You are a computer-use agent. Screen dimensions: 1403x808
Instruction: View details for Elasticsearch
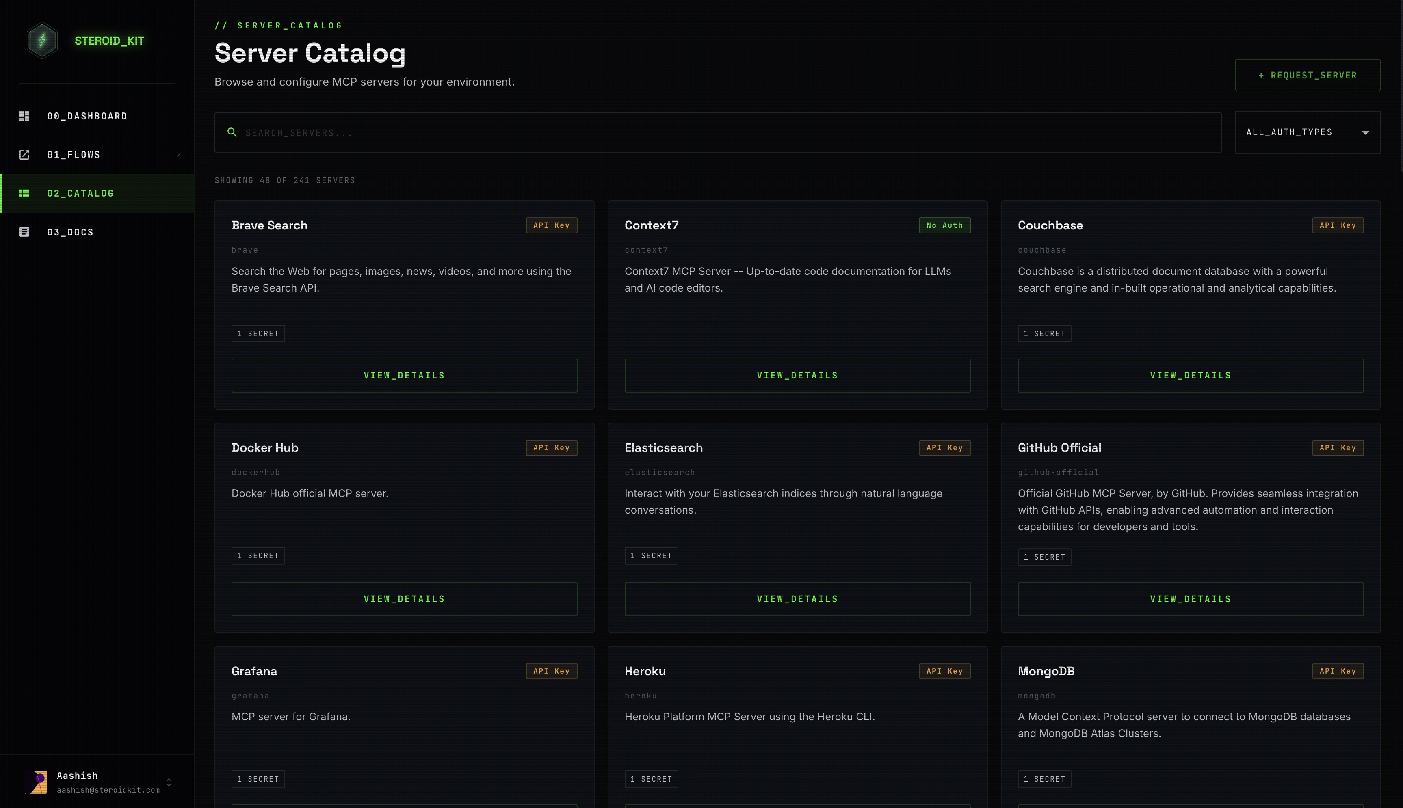(797, 599)
